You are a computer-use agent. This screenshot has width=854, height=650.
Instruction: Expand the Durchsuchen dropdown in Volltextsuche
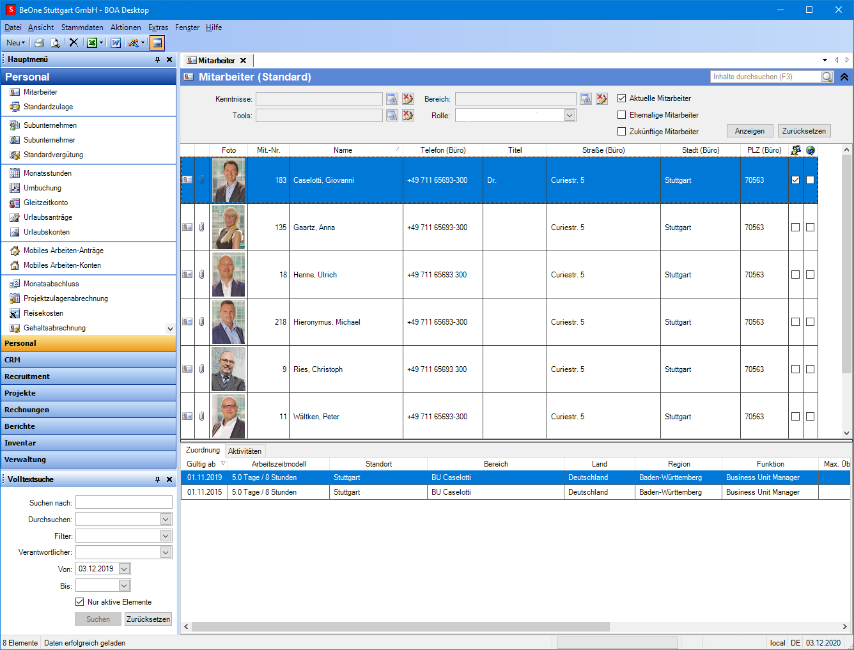click(x=166, y=520)
